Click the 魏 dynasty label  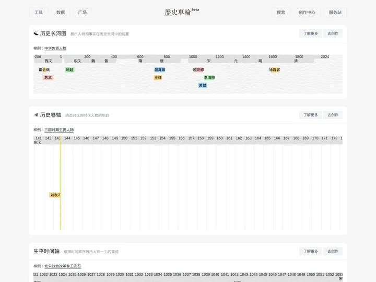pyautogui.click(x=93, y=61)
